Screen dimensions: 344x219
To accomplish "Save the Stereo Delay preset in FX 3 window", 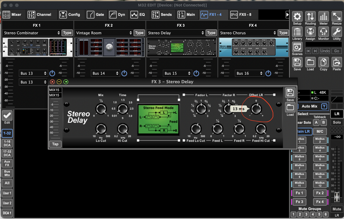I will [290, 93].
